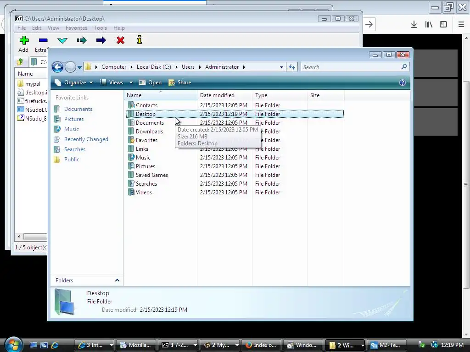
Task: Open the Organize dropdown
Action: tap(74, 82)
